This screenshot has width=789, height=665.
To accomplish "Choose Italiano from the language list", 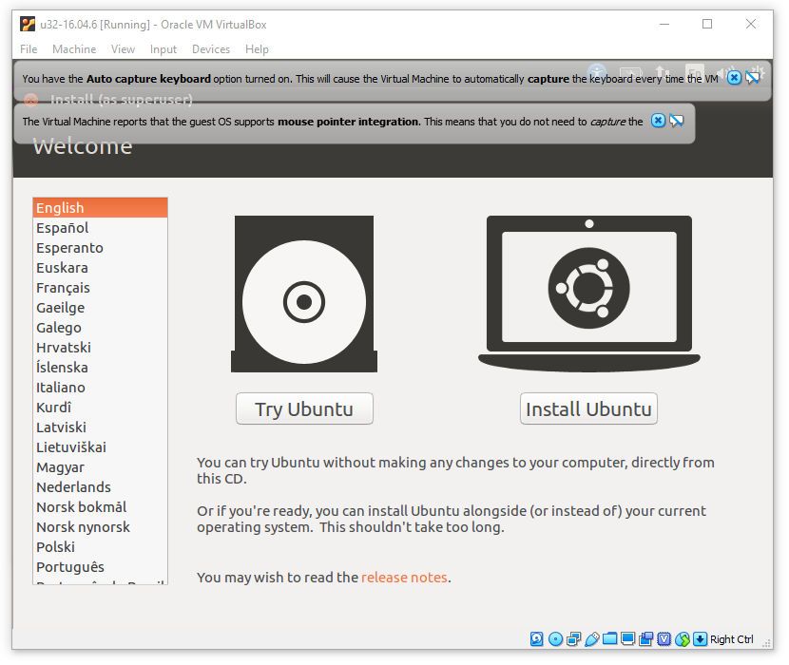I will pos(61,388).
